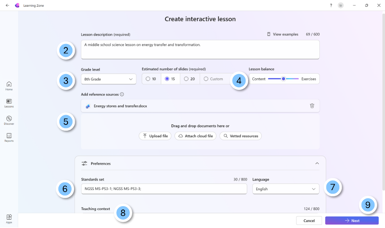
Task: Click the Next button
Action: pyautogui.click(x=352, y=221)
